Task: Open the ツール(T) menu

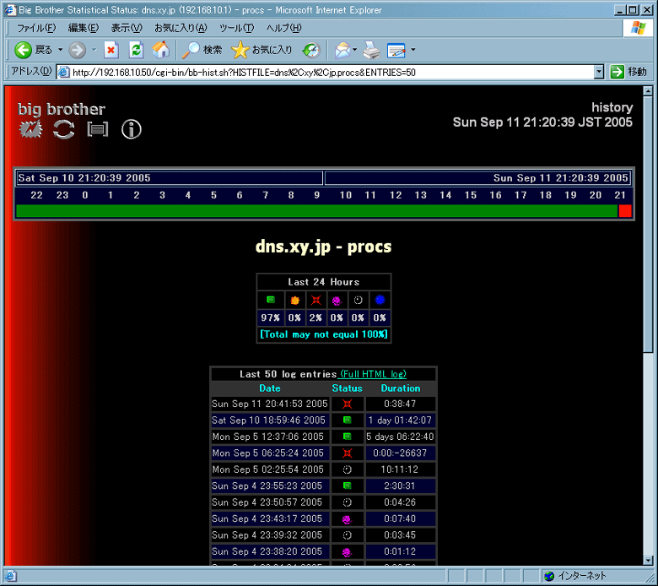Action: (x=237, y=28)
